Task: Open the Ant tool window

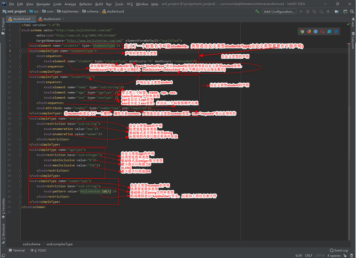Action: tap(353, 22)
